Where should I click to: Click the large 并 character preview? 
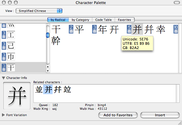[x=17, y=96]
